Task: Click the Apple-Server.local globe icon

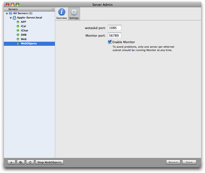Action: 14,18
